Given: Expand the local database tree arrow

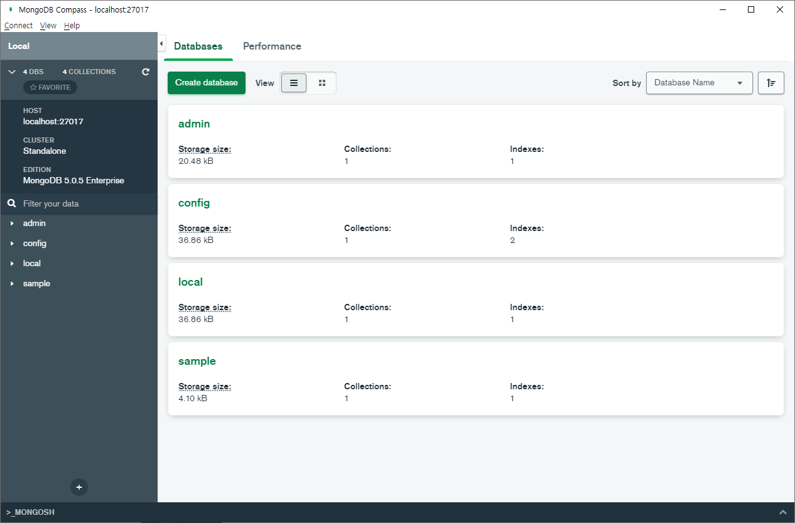Looking at the screenshot, I should [x=12, y=264].
